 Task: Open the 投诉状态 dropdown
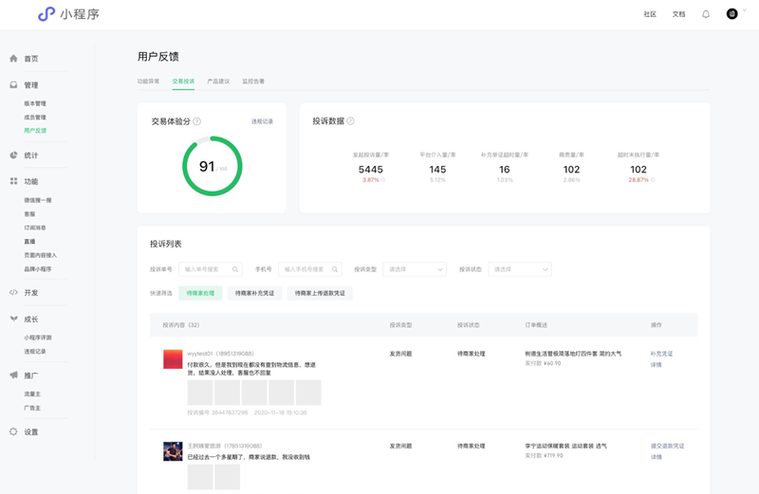520,269
